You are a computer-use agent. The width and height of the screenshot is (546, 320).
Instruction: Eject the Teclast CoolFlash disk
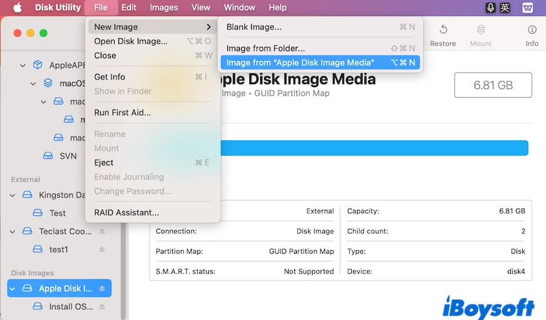[101, 231]
